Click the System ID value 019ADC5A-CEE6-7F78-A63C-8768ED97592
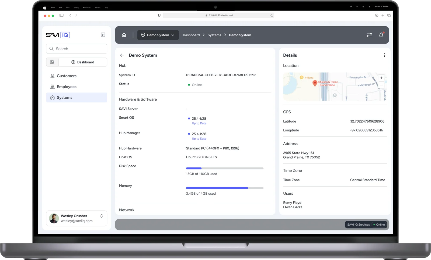 pos(221,75)
